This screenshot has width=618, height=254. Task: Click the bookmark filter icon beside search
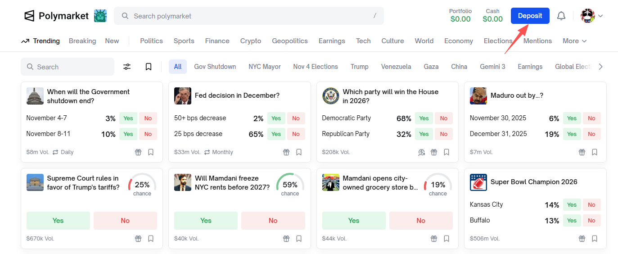(149, 67)
